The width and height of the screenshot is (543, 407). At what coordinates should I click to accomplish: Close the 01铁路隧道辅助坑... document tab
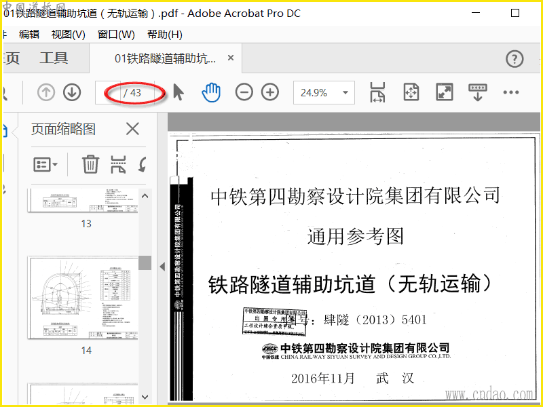(231, 58)
